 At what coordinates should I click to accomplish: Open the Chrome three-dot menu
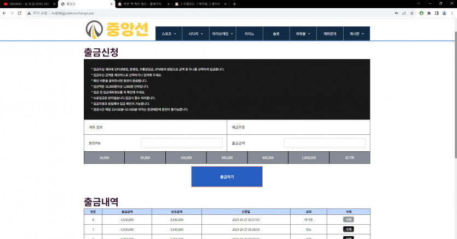452,13
